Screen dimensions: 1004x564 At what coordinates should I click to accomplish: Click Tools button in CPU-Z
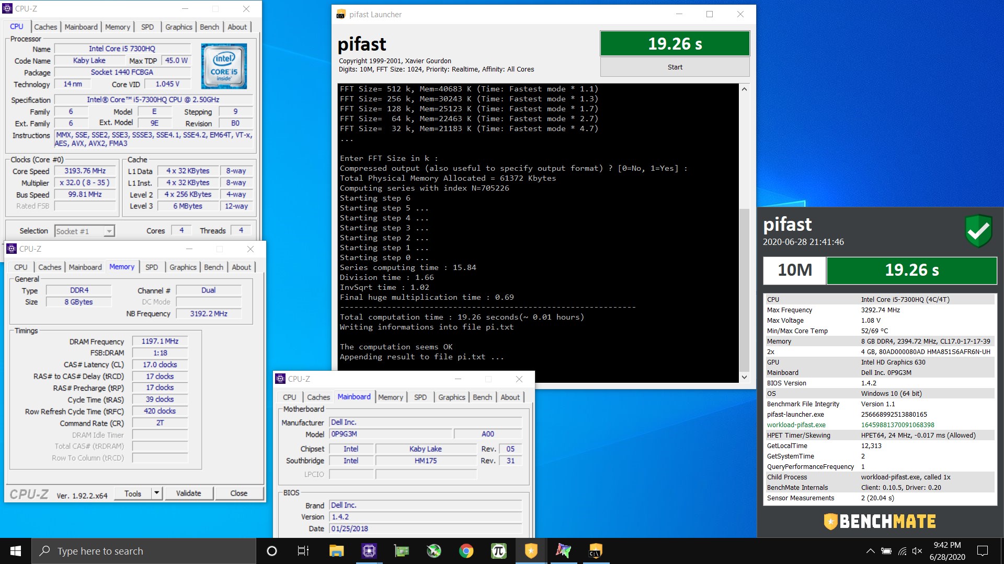133,493
